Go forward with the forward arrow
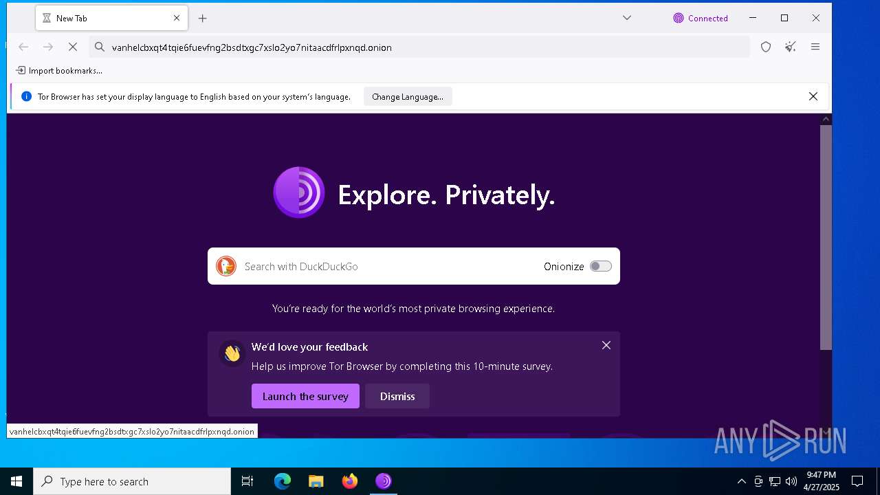This screenshot has width=880, height=495. tap(48, 47)
